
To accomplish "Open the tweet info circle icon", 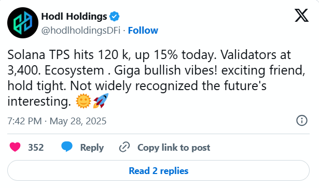I will pos(302,121).
